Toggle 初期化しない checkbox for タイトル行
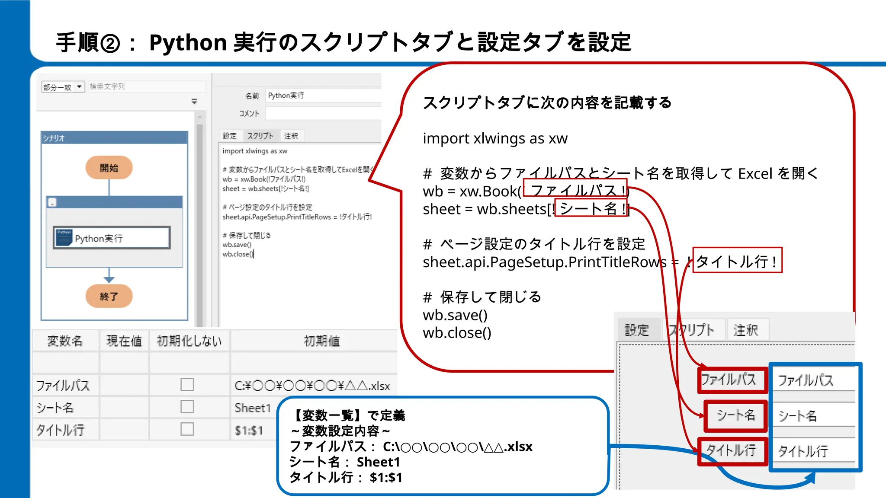 pyautogui.click(x=187, y=429)
